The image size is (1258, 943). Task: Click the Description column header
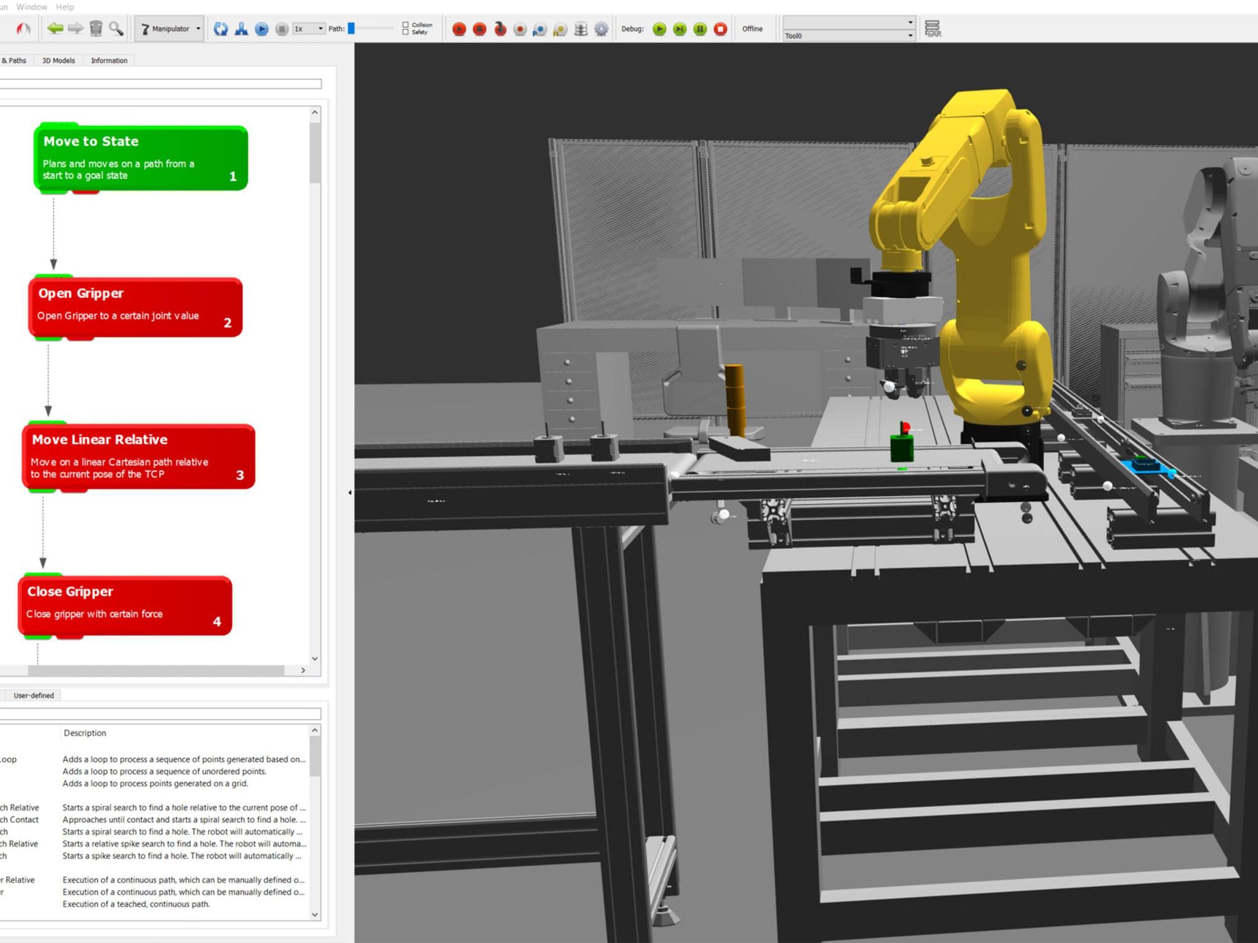pos(85,733)
